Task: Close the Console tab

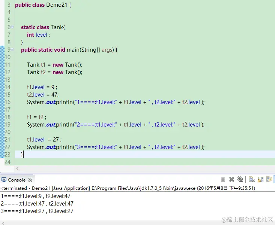Action: (x=30, y=180)
